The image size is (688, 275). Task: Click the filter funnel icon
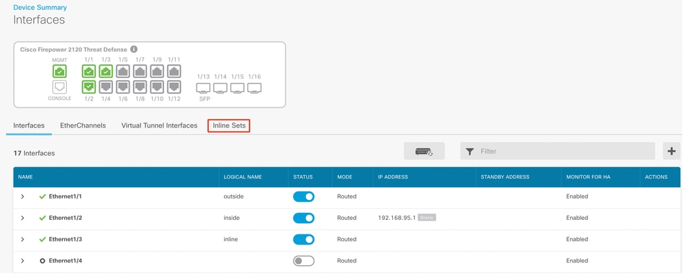click(x=470, y=152)
